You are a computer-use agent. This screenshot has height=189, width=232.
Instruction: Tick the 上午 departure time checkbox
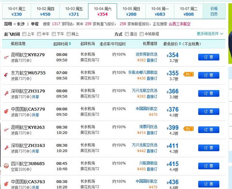tap(24, 34)
